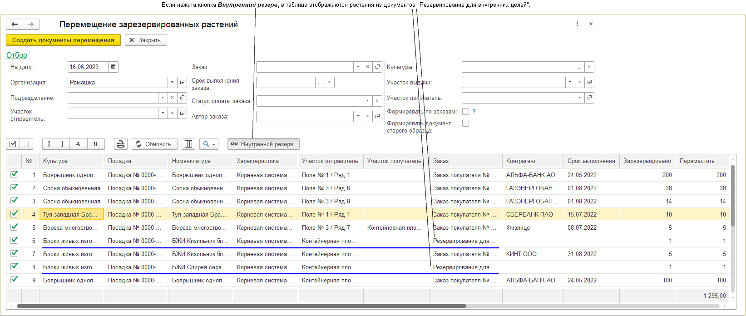Image resolution: width=746 pixels, height=316 pixels.
Task: Uncheck row 6 checkbox
Action: tap(14, 240)
